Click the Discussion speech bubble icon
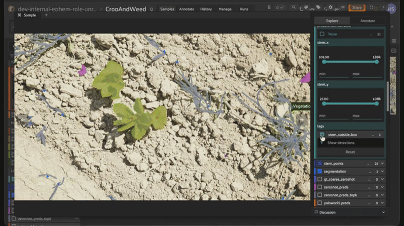The width and height of the screenshot is (404, 226). pyautogui.click(x=316, y=212)
